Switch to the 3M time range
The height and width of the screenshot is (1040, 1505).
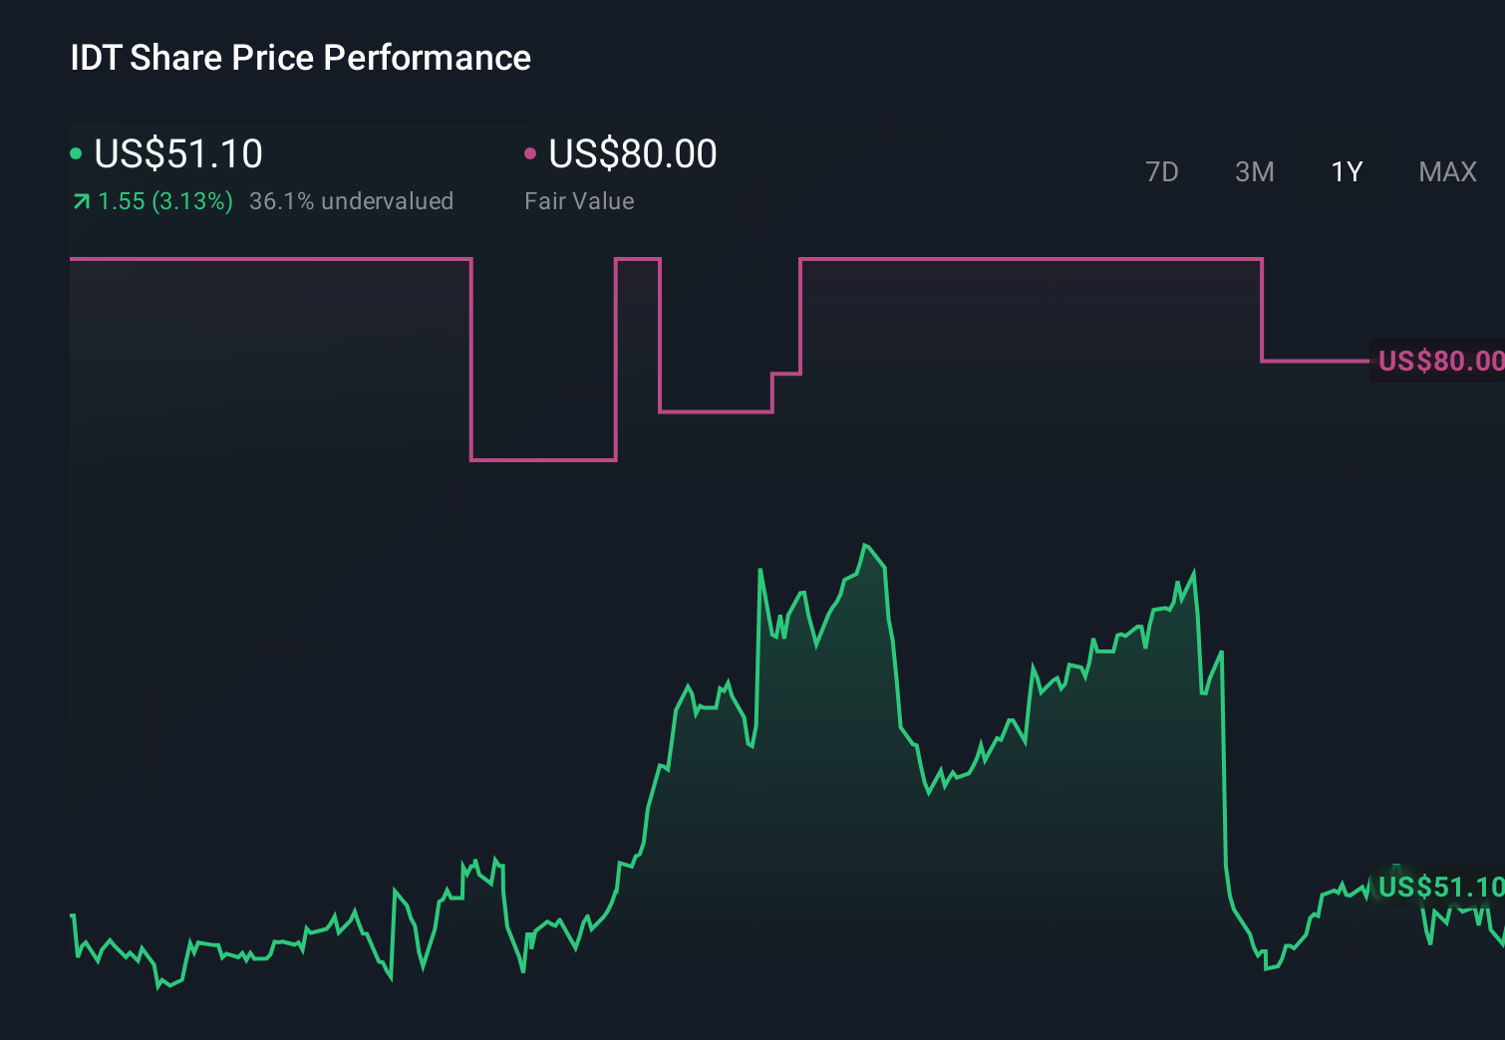(1254, 171)
